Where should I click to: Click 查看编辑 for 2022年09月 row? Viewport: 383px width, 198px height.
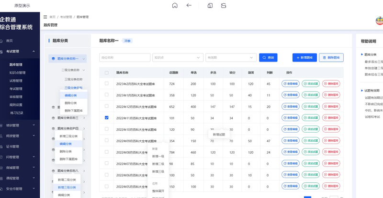tap(291, 141)
